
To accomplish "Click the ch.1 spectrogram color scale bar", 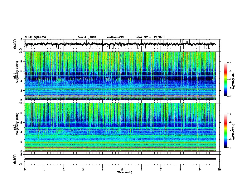I will click(x=226, y=79).
